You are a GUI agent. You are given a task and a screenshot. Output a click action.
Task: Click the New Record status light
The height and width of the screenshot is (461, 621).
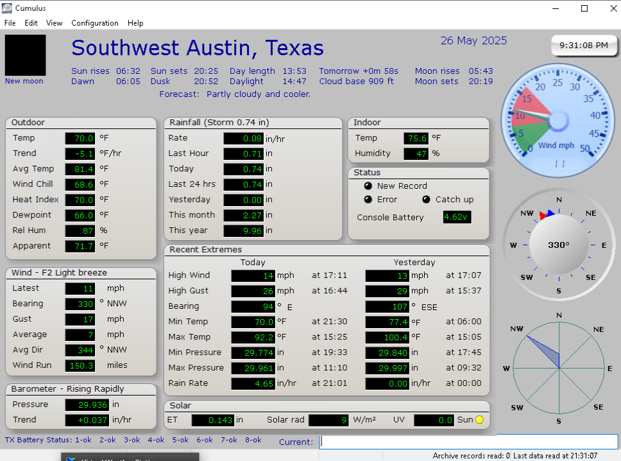point(368,186)
